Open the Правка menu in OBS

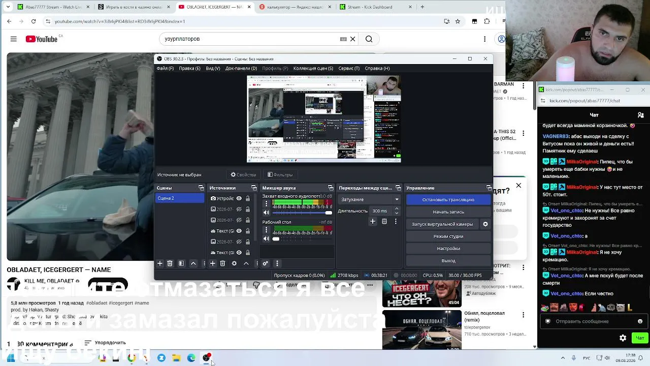coord(189,69)
